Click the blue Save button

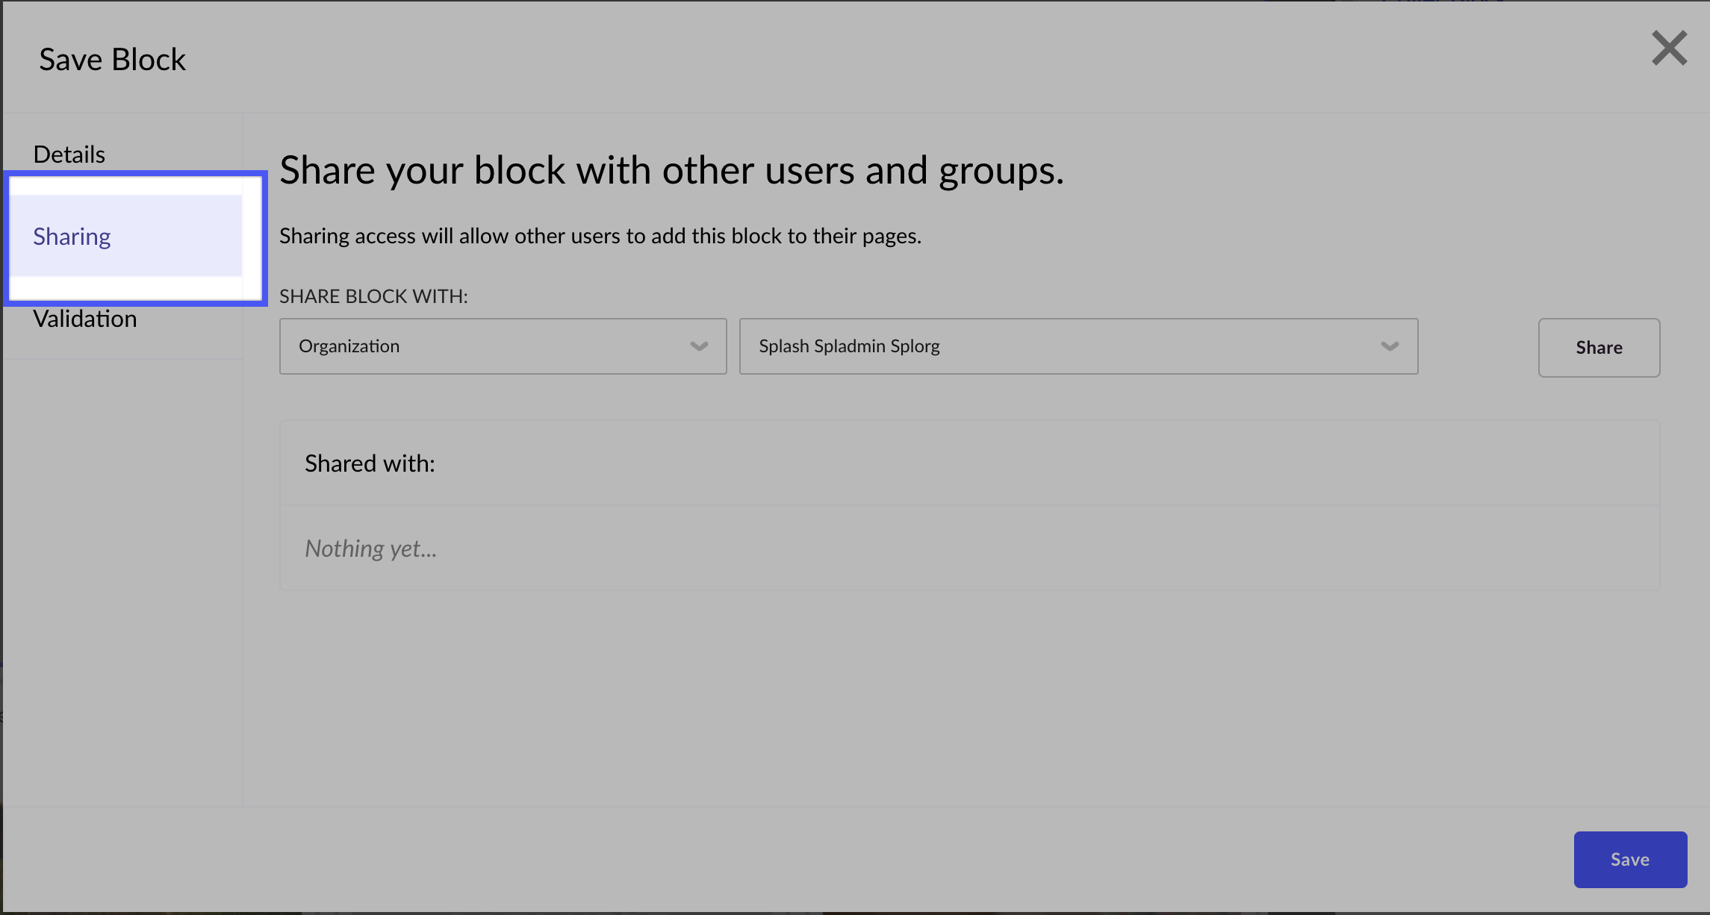click(x=1630, y=860)
